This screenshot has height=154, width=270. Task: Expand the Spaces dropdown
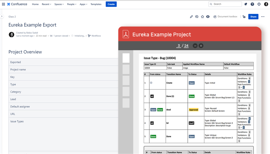coord(59,4)
